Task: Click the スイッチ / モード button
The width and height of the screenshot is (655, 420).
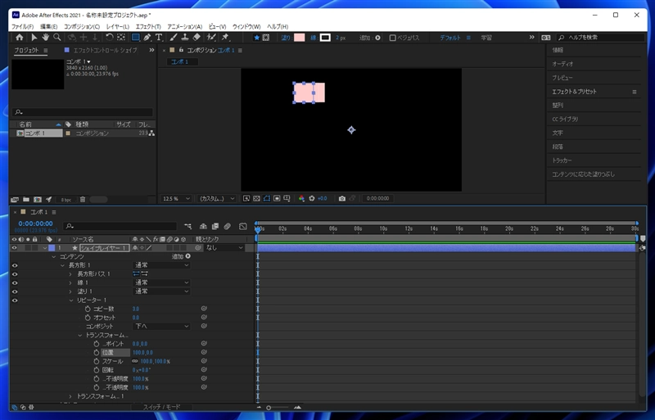Action: pyautogui.click(x=160, y=407)
